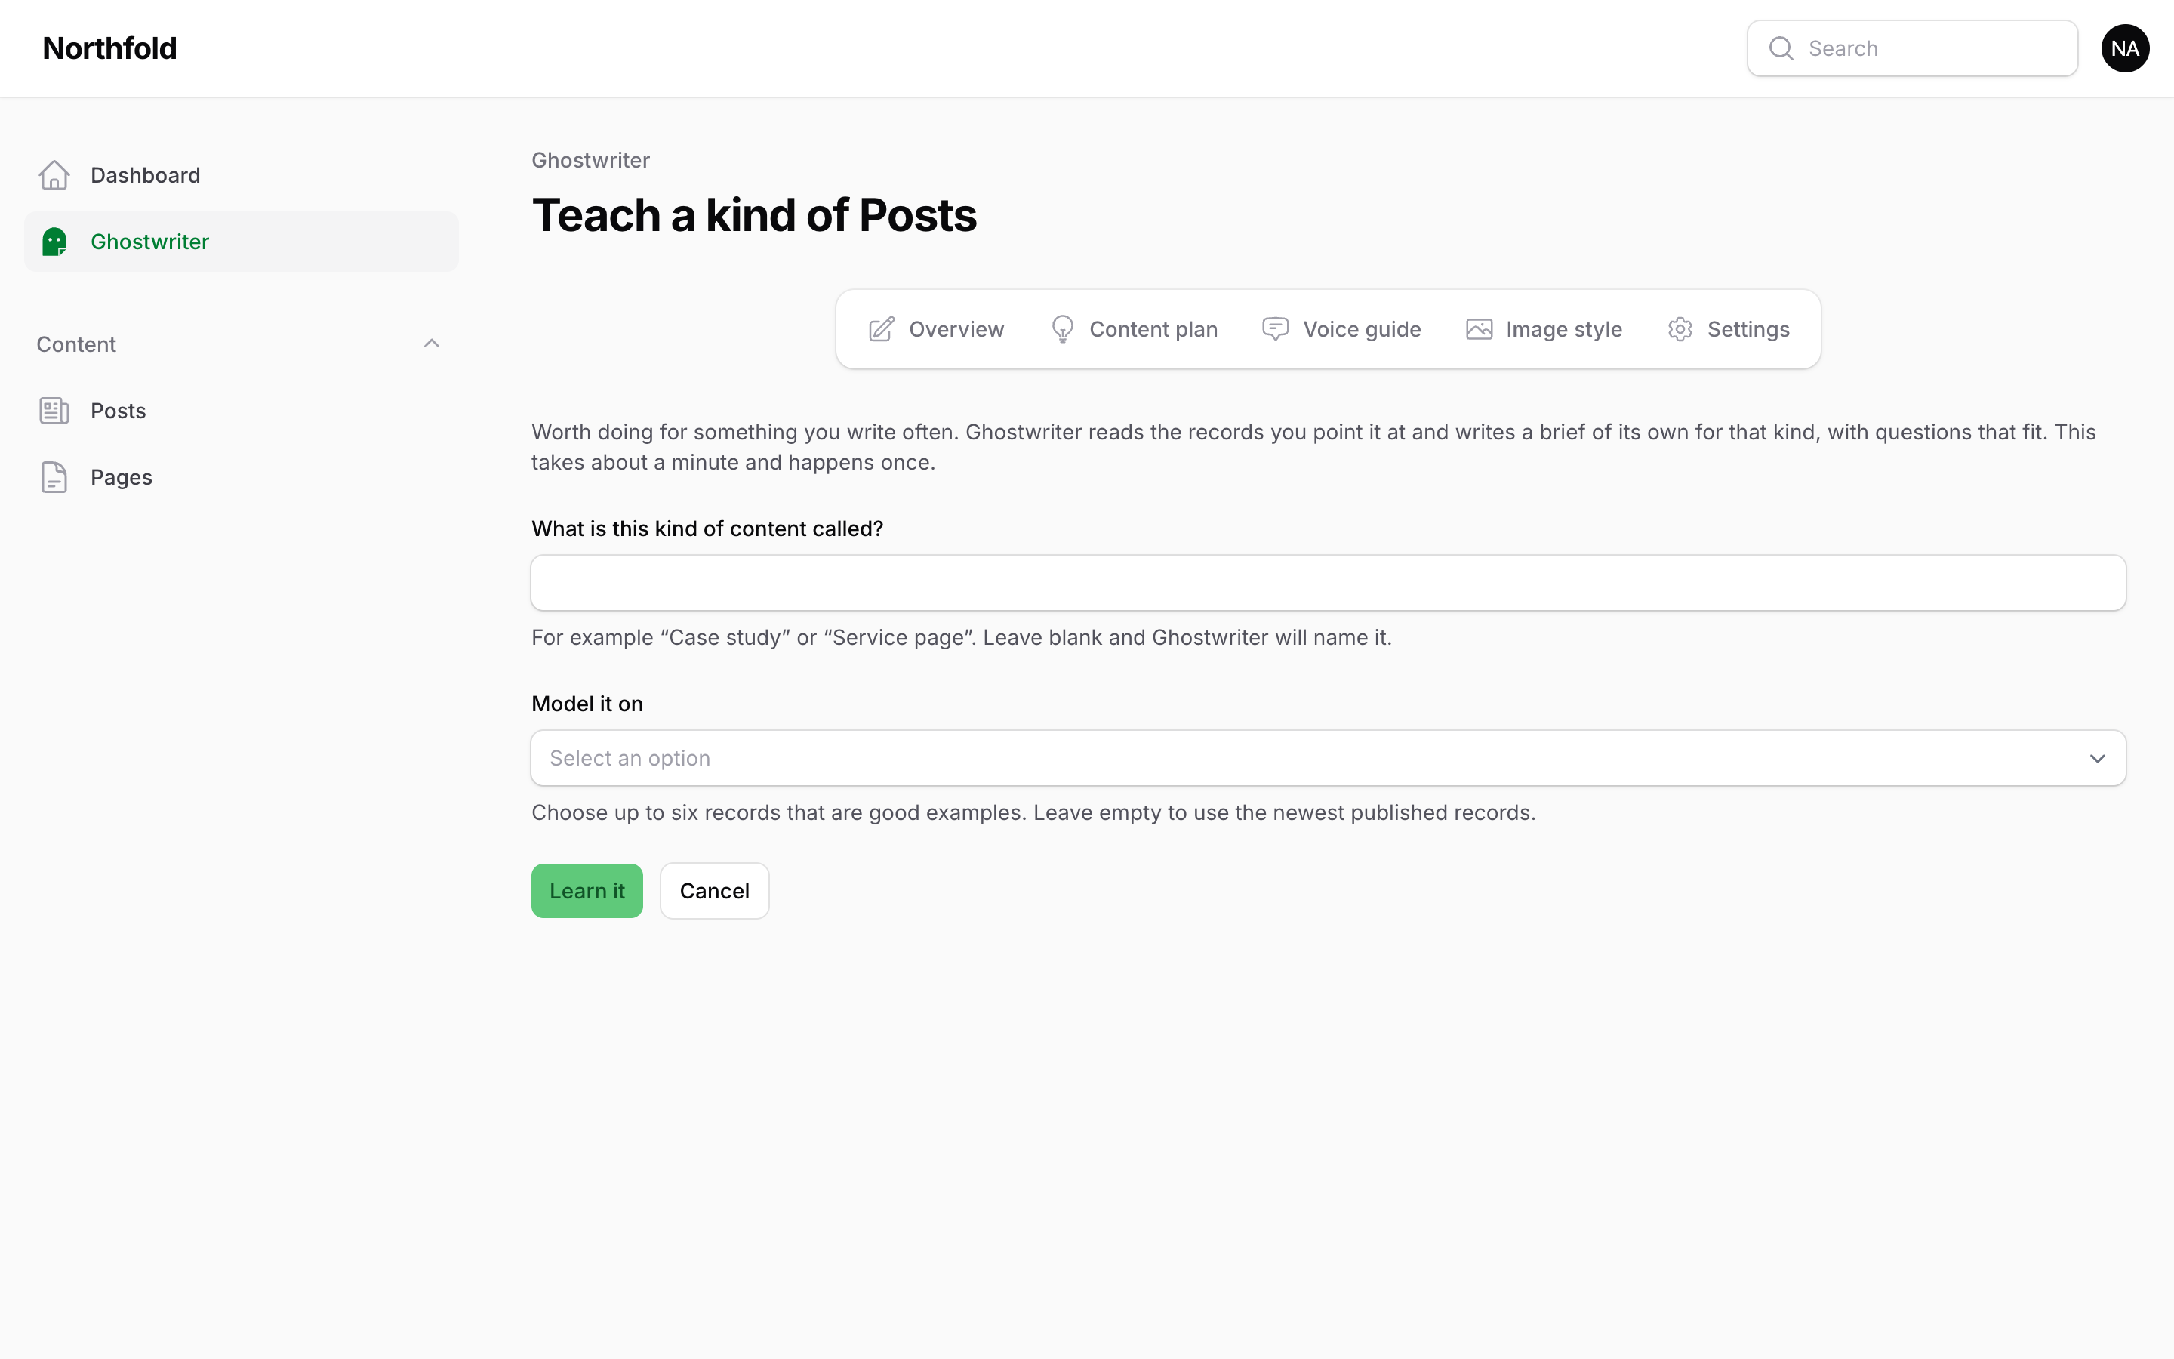Open the Model it on dropdown

pos(1328,758)
